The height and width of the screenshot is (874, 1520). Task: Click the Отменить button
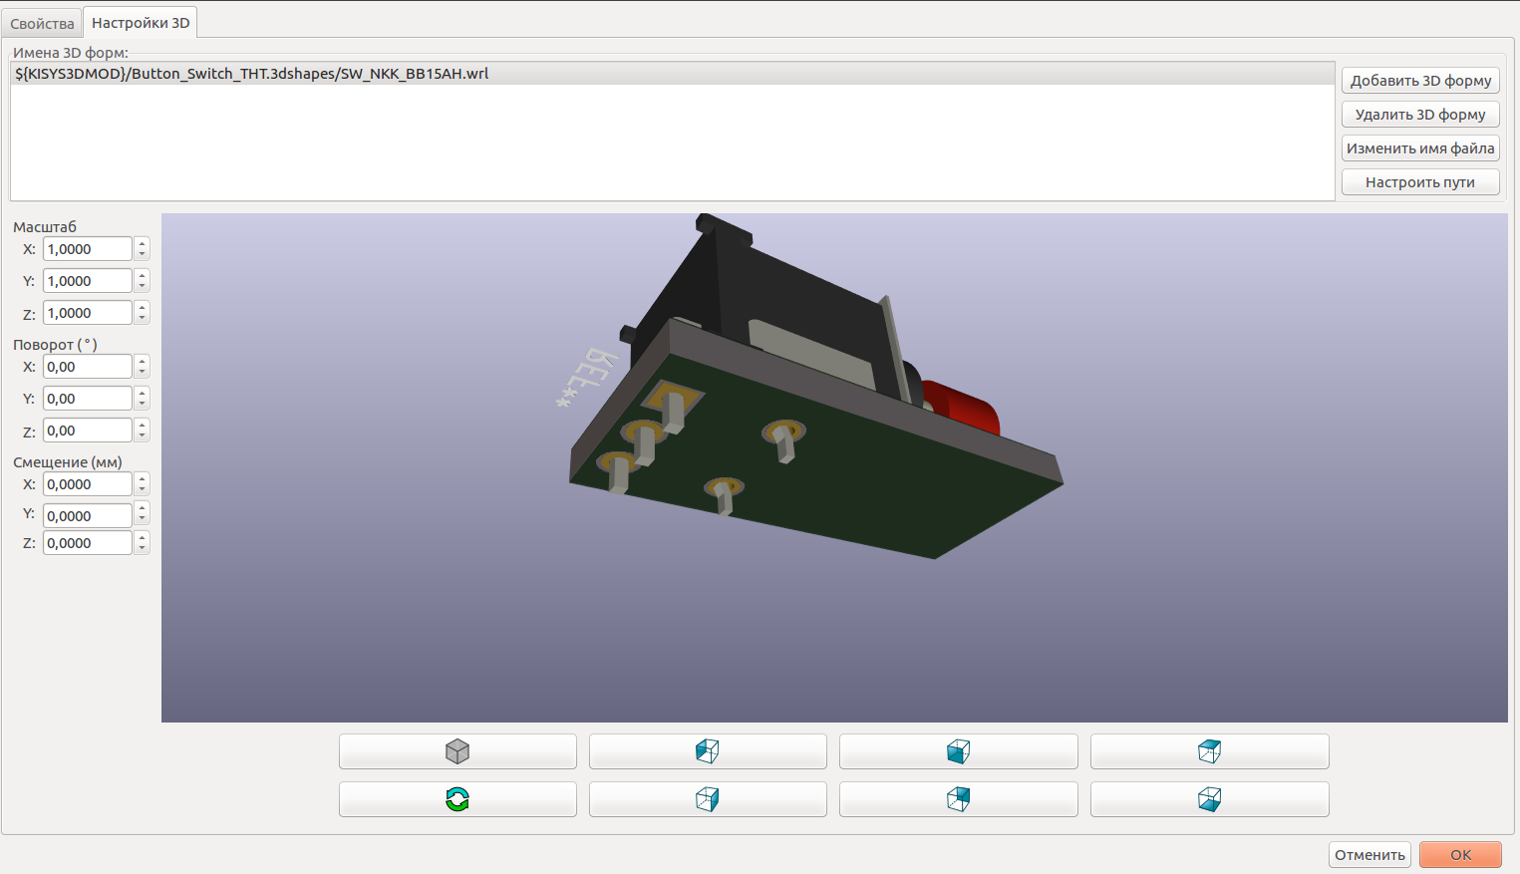1369,855
